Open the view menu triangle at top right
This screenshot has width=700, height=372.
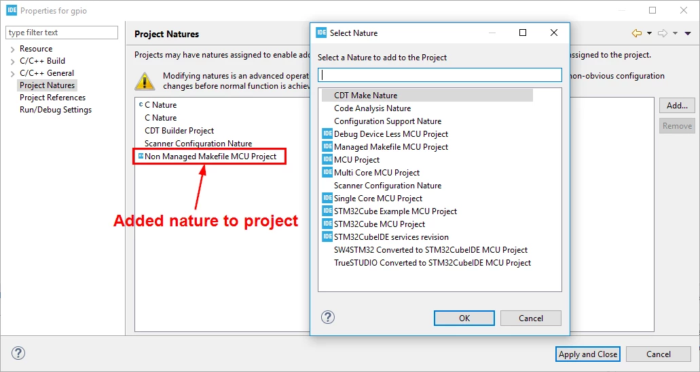click(x=688, y=33)
